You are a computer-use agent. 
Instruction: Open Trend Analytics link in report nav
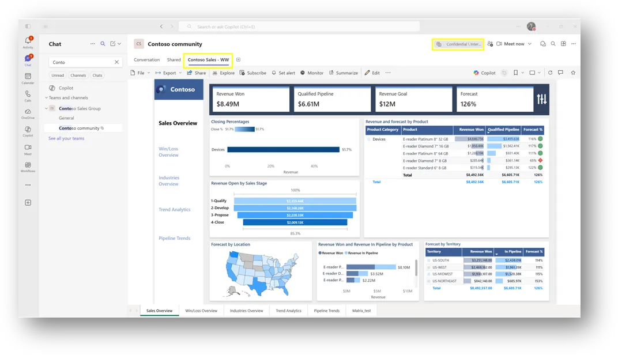(x=174, y=210)
